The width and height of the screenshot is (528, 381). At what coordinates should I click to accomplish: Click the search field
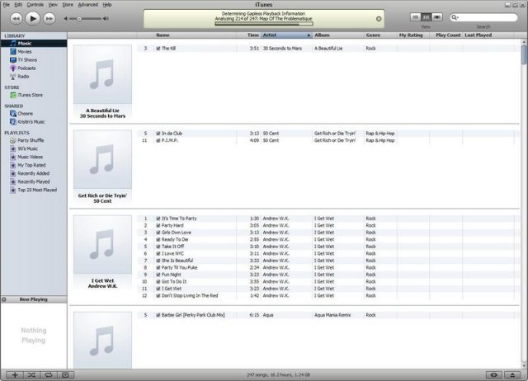483,17
